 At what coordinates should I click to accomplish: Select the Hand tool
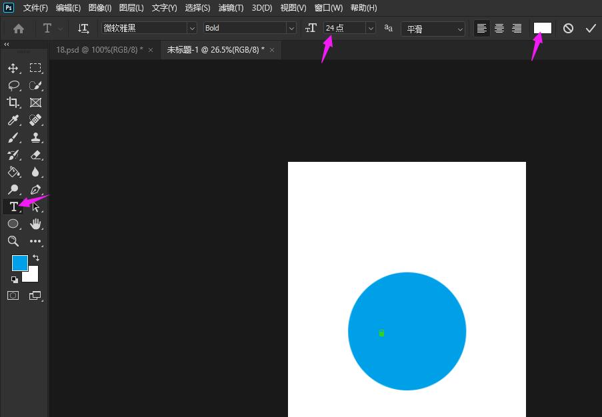(x=35, y=224)
